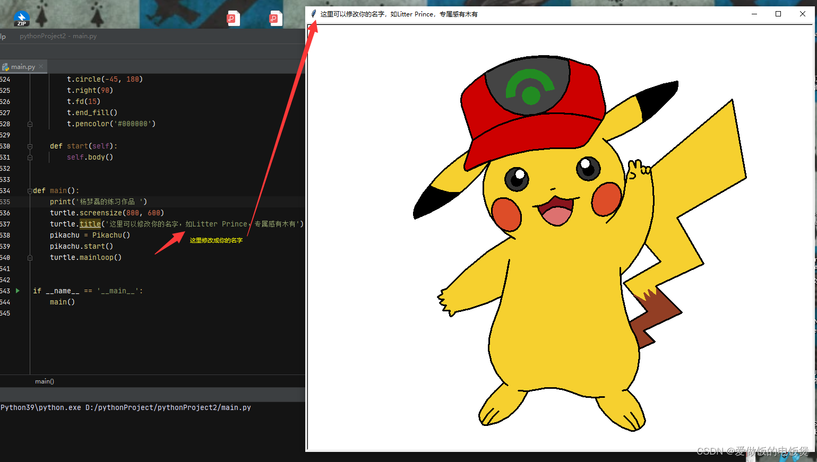Screen dimensions: 817x462
Task: Close the turtle graphics window
Action: [x=803, y=14]
